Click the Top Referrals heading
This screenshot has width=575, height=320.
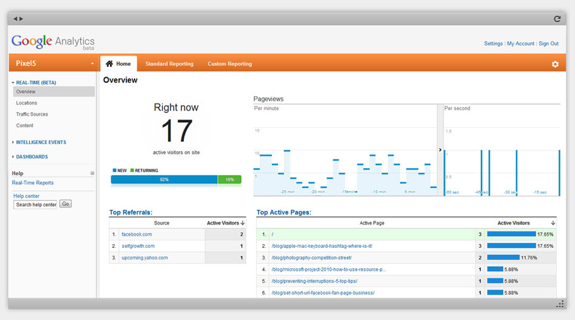pyautogui.click(x=131, y=212)
